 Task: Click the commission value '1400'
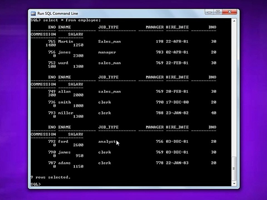coord(51,45)
